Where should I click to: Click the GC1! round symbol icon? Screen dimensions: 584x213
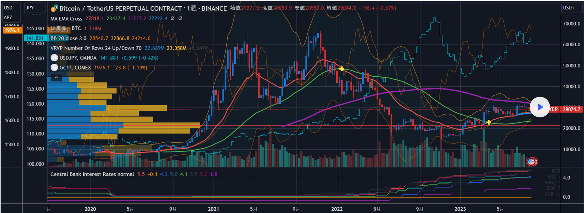point(54,67)
